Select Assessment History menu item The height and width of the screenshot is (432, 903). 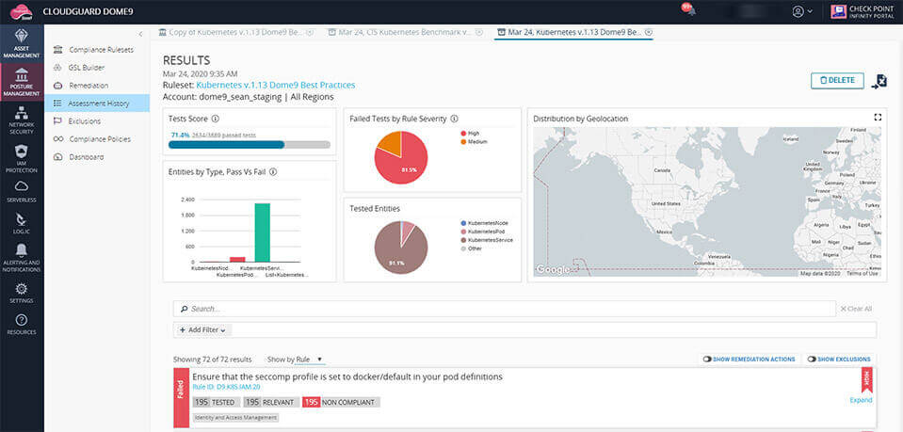(97, 104)
